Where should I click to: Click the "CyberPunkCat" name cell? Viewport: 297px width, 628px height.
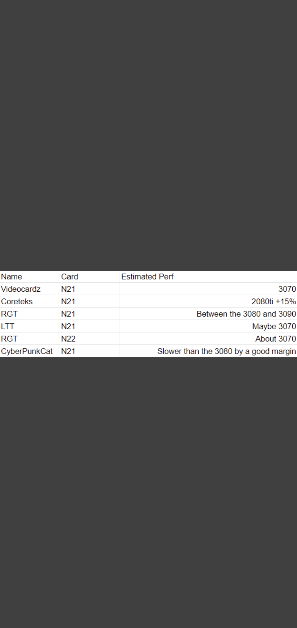[x=27, y=351]
